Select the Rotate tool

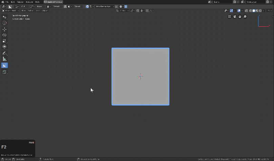(x=4, y=35)
